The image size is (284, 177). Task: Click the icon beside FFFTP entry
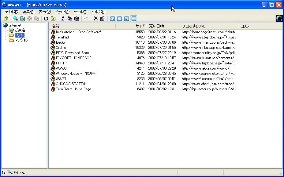pyautogui.click(x=53, y=63)
